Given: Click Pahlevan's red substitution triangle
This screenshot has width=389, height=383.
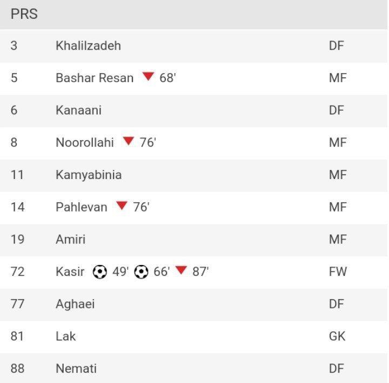Looking at the screenshot, I should click(x=122, y=206).
